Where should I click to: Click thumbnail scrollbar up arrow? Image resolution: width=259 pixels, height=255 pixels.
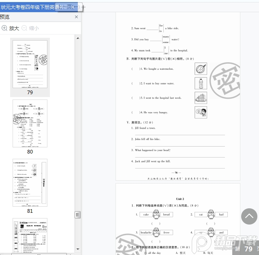pos(78,38)
